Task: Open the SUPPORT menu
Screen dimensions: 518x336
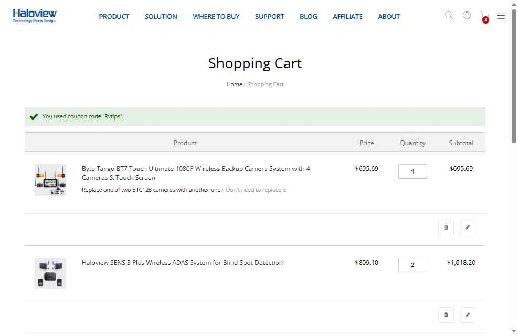Action: point(270,16)
